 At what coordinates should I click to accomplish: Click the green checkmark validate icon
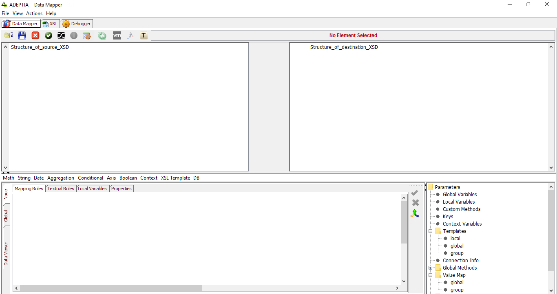pyautogui.click(x=49, y=35)
